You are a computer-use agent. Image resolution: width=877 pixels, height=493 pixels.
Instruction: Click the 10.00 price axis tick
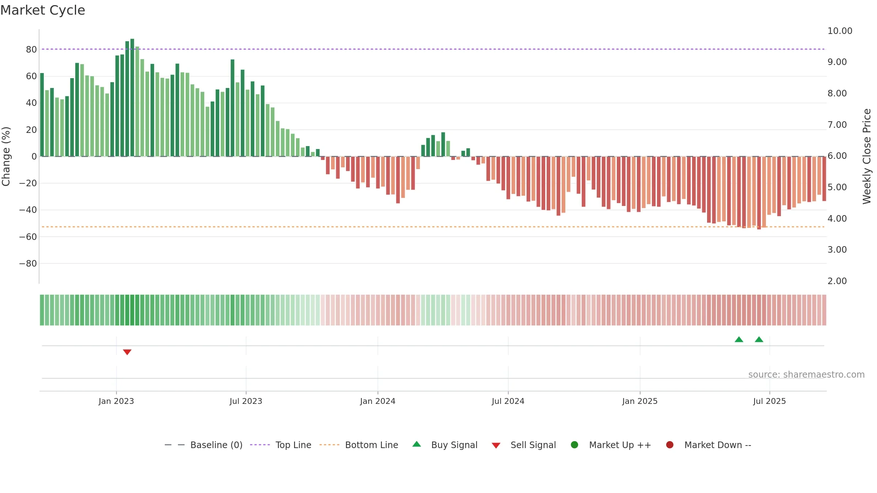pyautogui.click(x=840, y=31)
